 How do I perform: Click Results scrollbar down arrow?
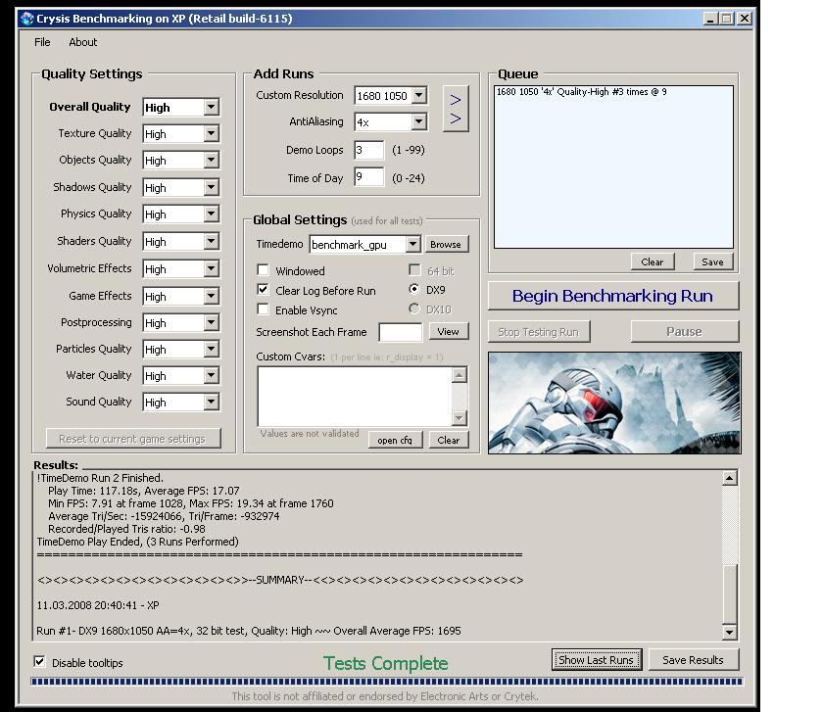coord(730,633)
